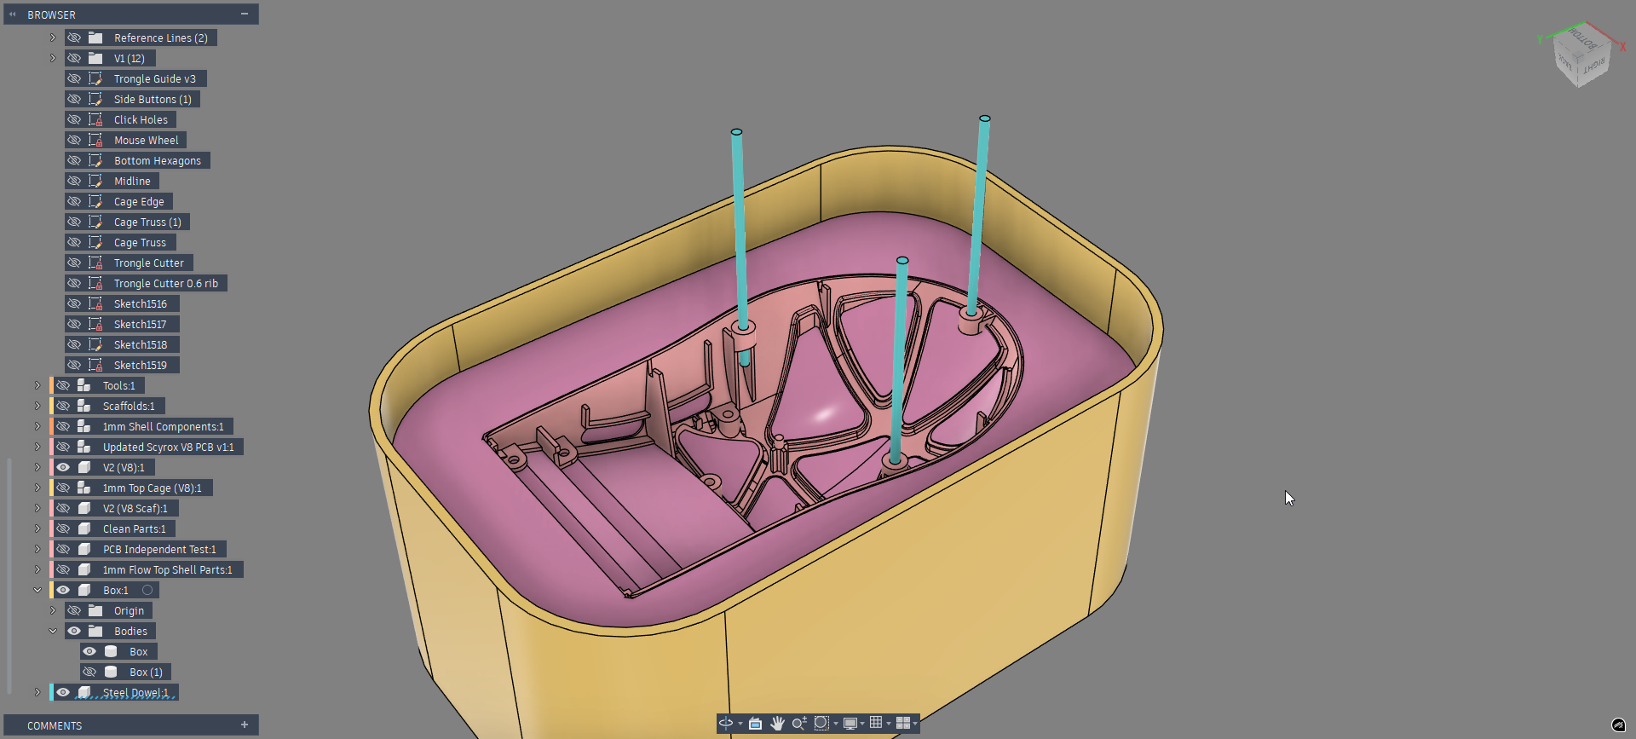This screenshot has width=1636, height=739.
Task: Expand the Tools:1 component
Action: [x=37, y=385]
